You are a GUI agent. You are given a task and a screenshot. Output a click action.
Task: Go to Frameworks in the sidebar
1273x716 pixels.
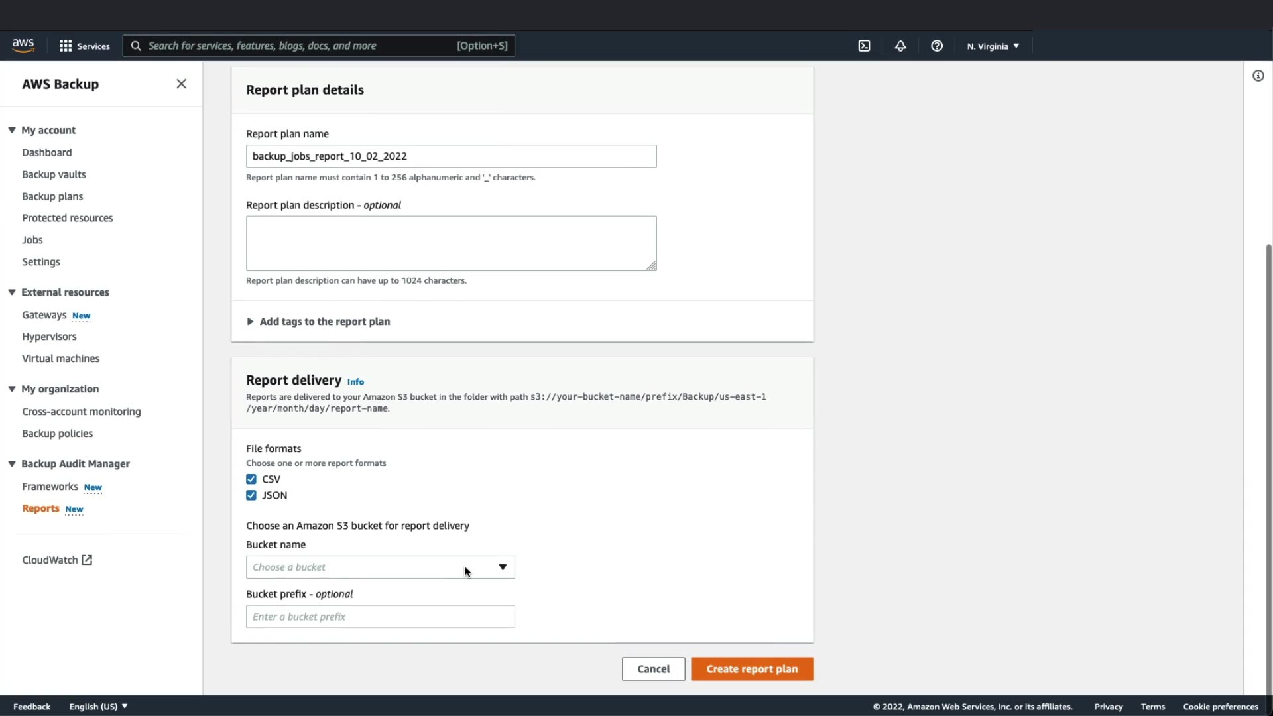tap(50, 487)
